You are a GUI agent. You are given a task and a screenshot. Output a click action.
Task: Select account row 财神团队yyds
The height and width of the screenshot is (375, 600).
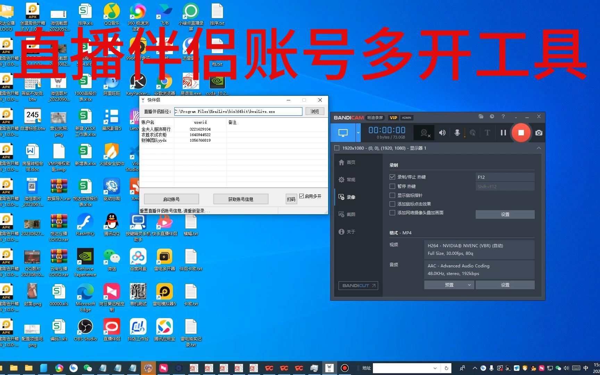[x=233, y=140]
